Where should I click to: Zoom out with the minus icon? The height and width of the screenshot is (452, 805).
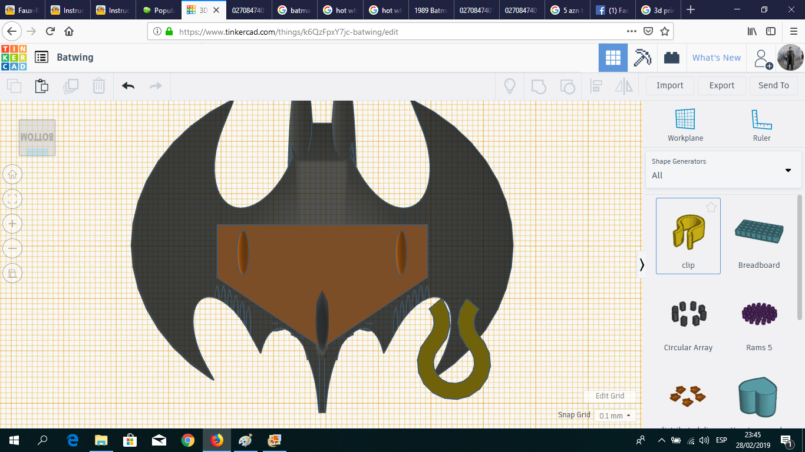click(12, 248)
